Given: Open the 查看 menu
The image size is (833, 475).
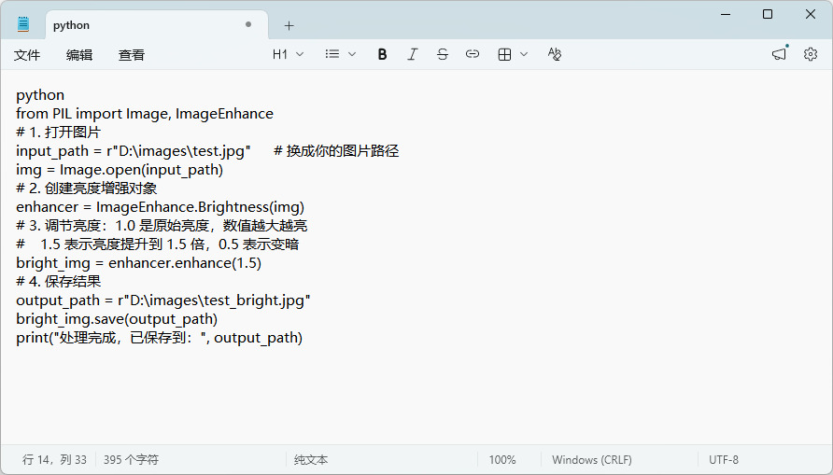Looking at the screenshot, I should coord(132,55).
